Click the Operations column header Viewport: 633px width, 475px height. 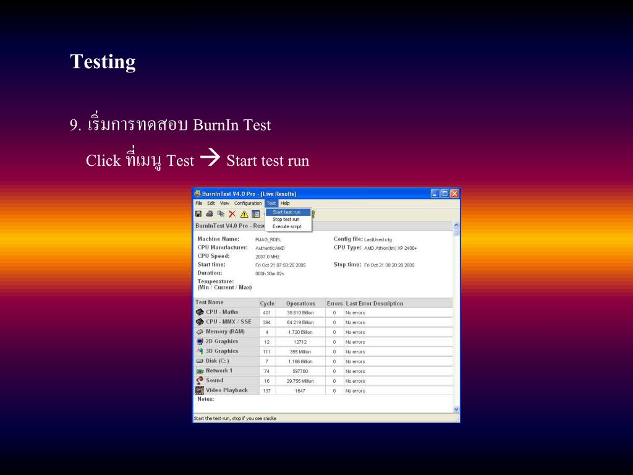(x=300, y=304)
